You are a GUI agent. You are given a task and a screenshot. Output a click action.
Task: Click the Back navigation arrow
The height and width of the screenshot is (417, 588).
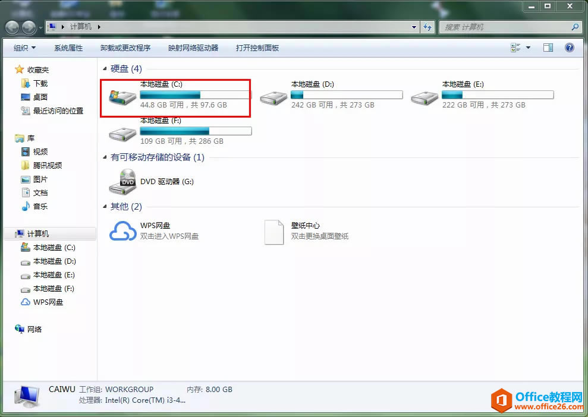[12, 27]
